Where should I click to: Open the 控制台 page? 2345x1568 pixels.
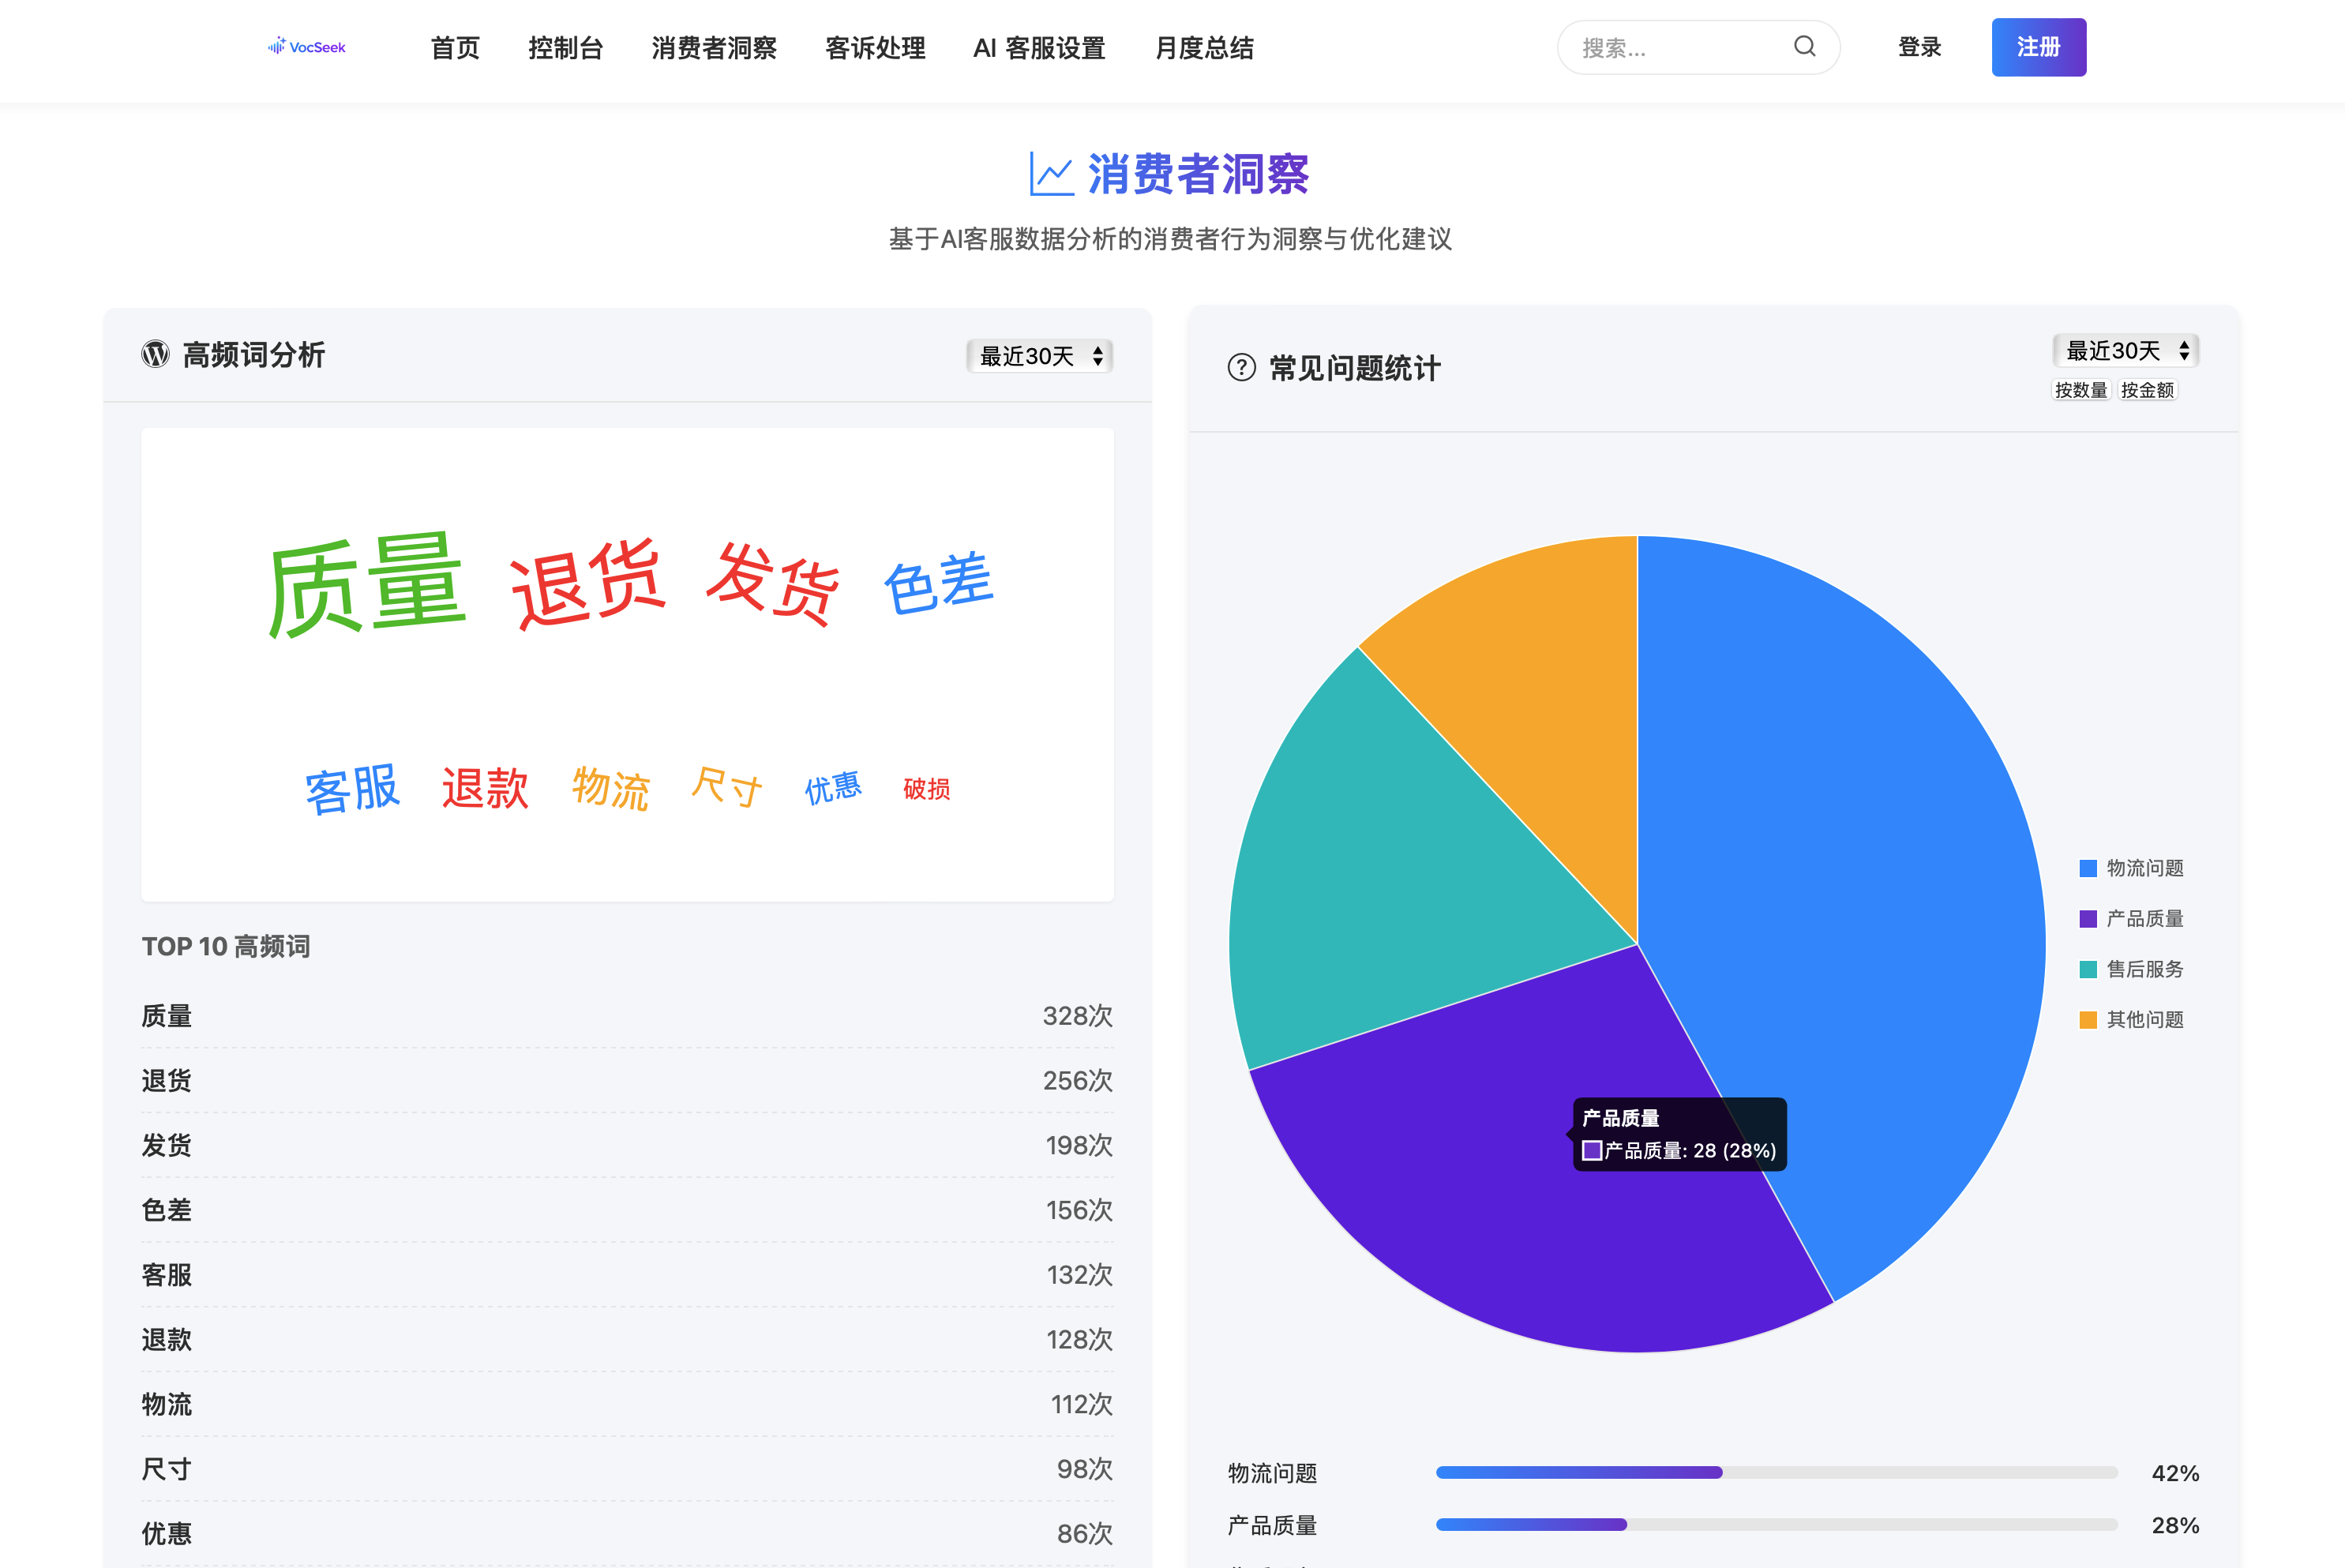pos(566,48)
